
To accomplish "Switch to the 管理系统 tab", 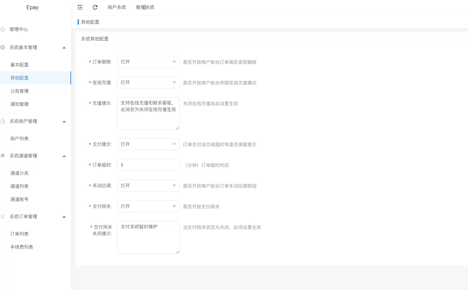I will click(145, 7).
